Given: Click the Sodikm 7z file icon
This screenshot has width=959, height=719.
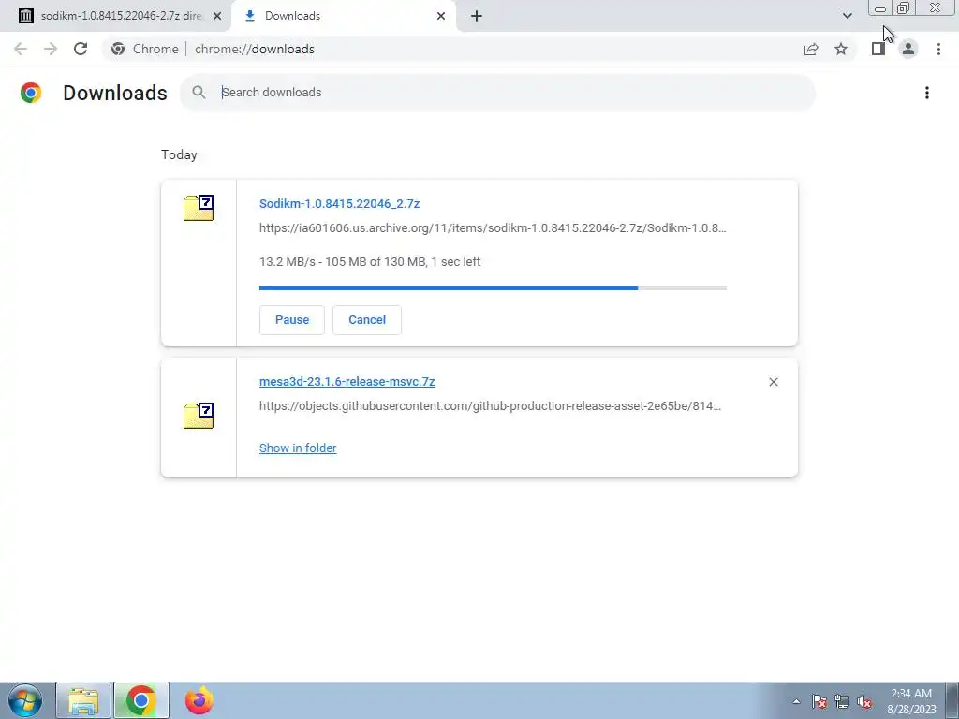Looking at the screenshot, I should tap(199, 208).
